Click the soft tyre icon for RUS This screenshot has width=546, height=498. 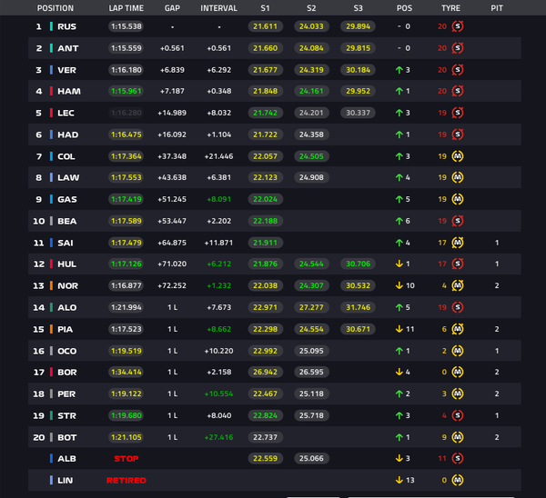(458, 26)
